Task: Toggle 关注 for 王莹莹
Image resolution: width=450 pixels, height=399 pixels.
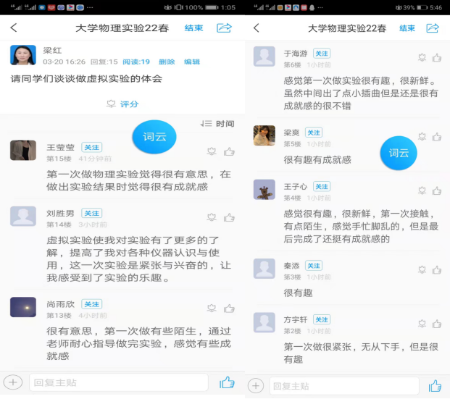Action: (x=92, y=147)
